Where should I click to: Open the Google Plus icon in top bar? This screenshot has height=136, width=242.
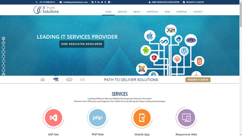point(105,2)
